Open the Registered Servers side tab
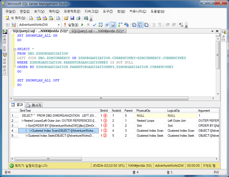 pos(5,41)
